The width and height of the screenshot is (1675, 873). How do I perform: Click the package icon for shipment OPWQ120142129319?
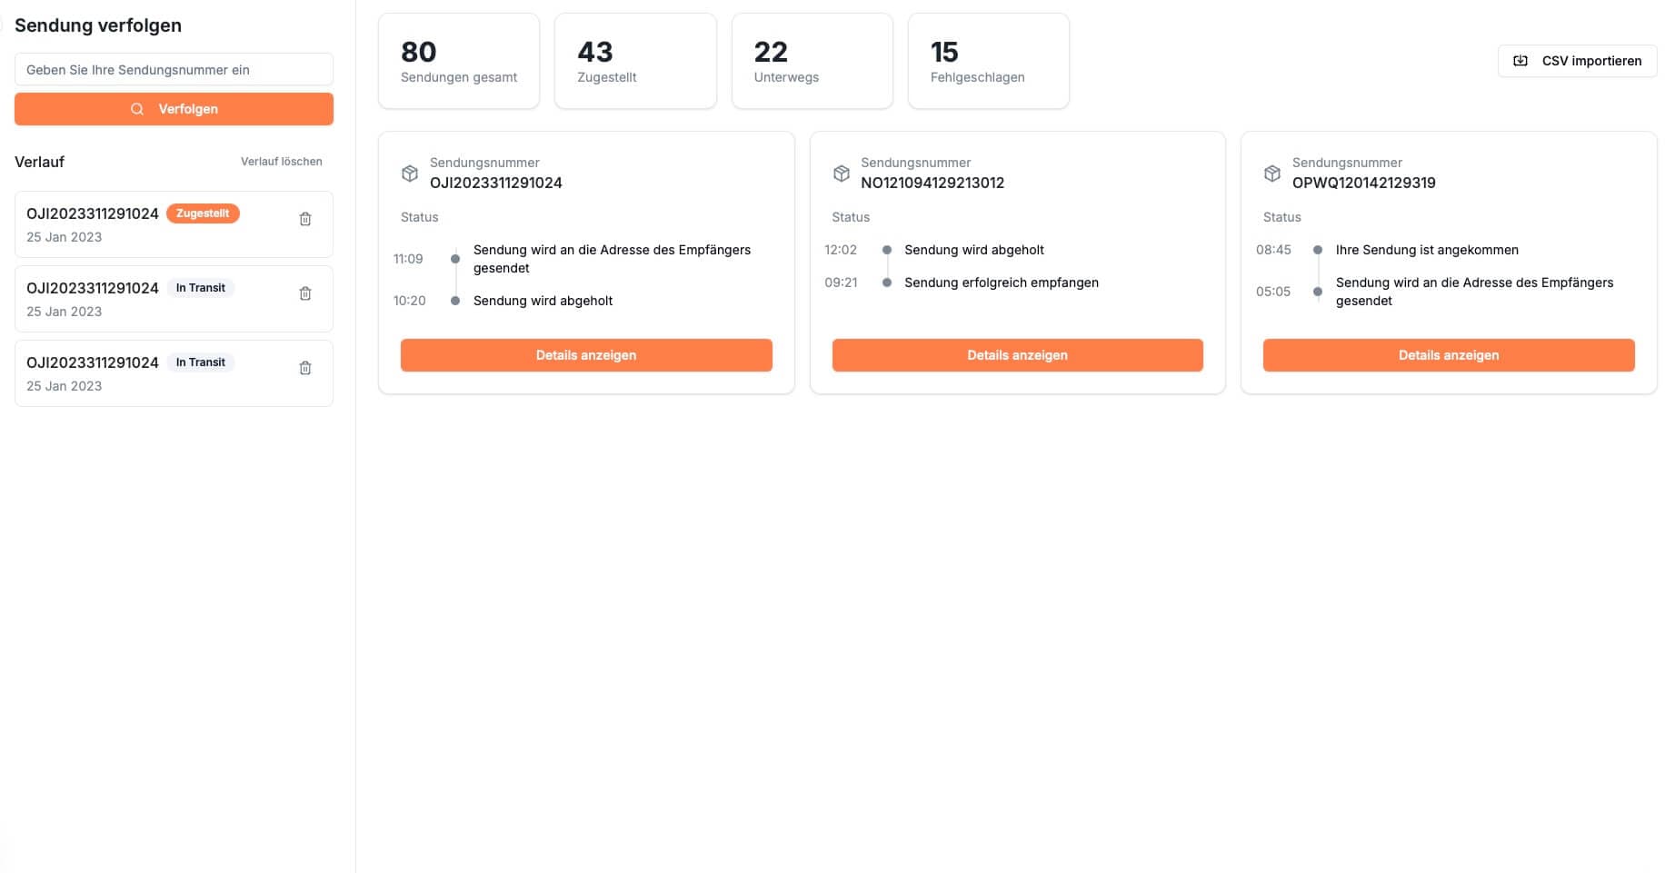[1271, 173]
